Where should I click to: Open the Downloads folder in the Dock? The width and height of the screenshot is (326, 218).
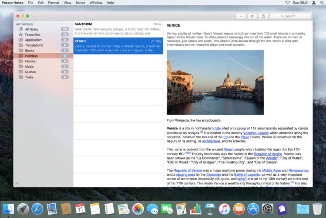pos(303,209)
